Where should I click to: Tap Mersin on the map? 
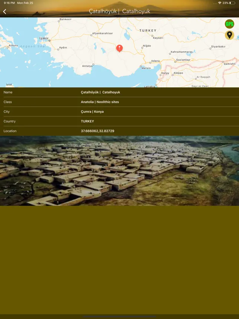(x=146, y=68)
